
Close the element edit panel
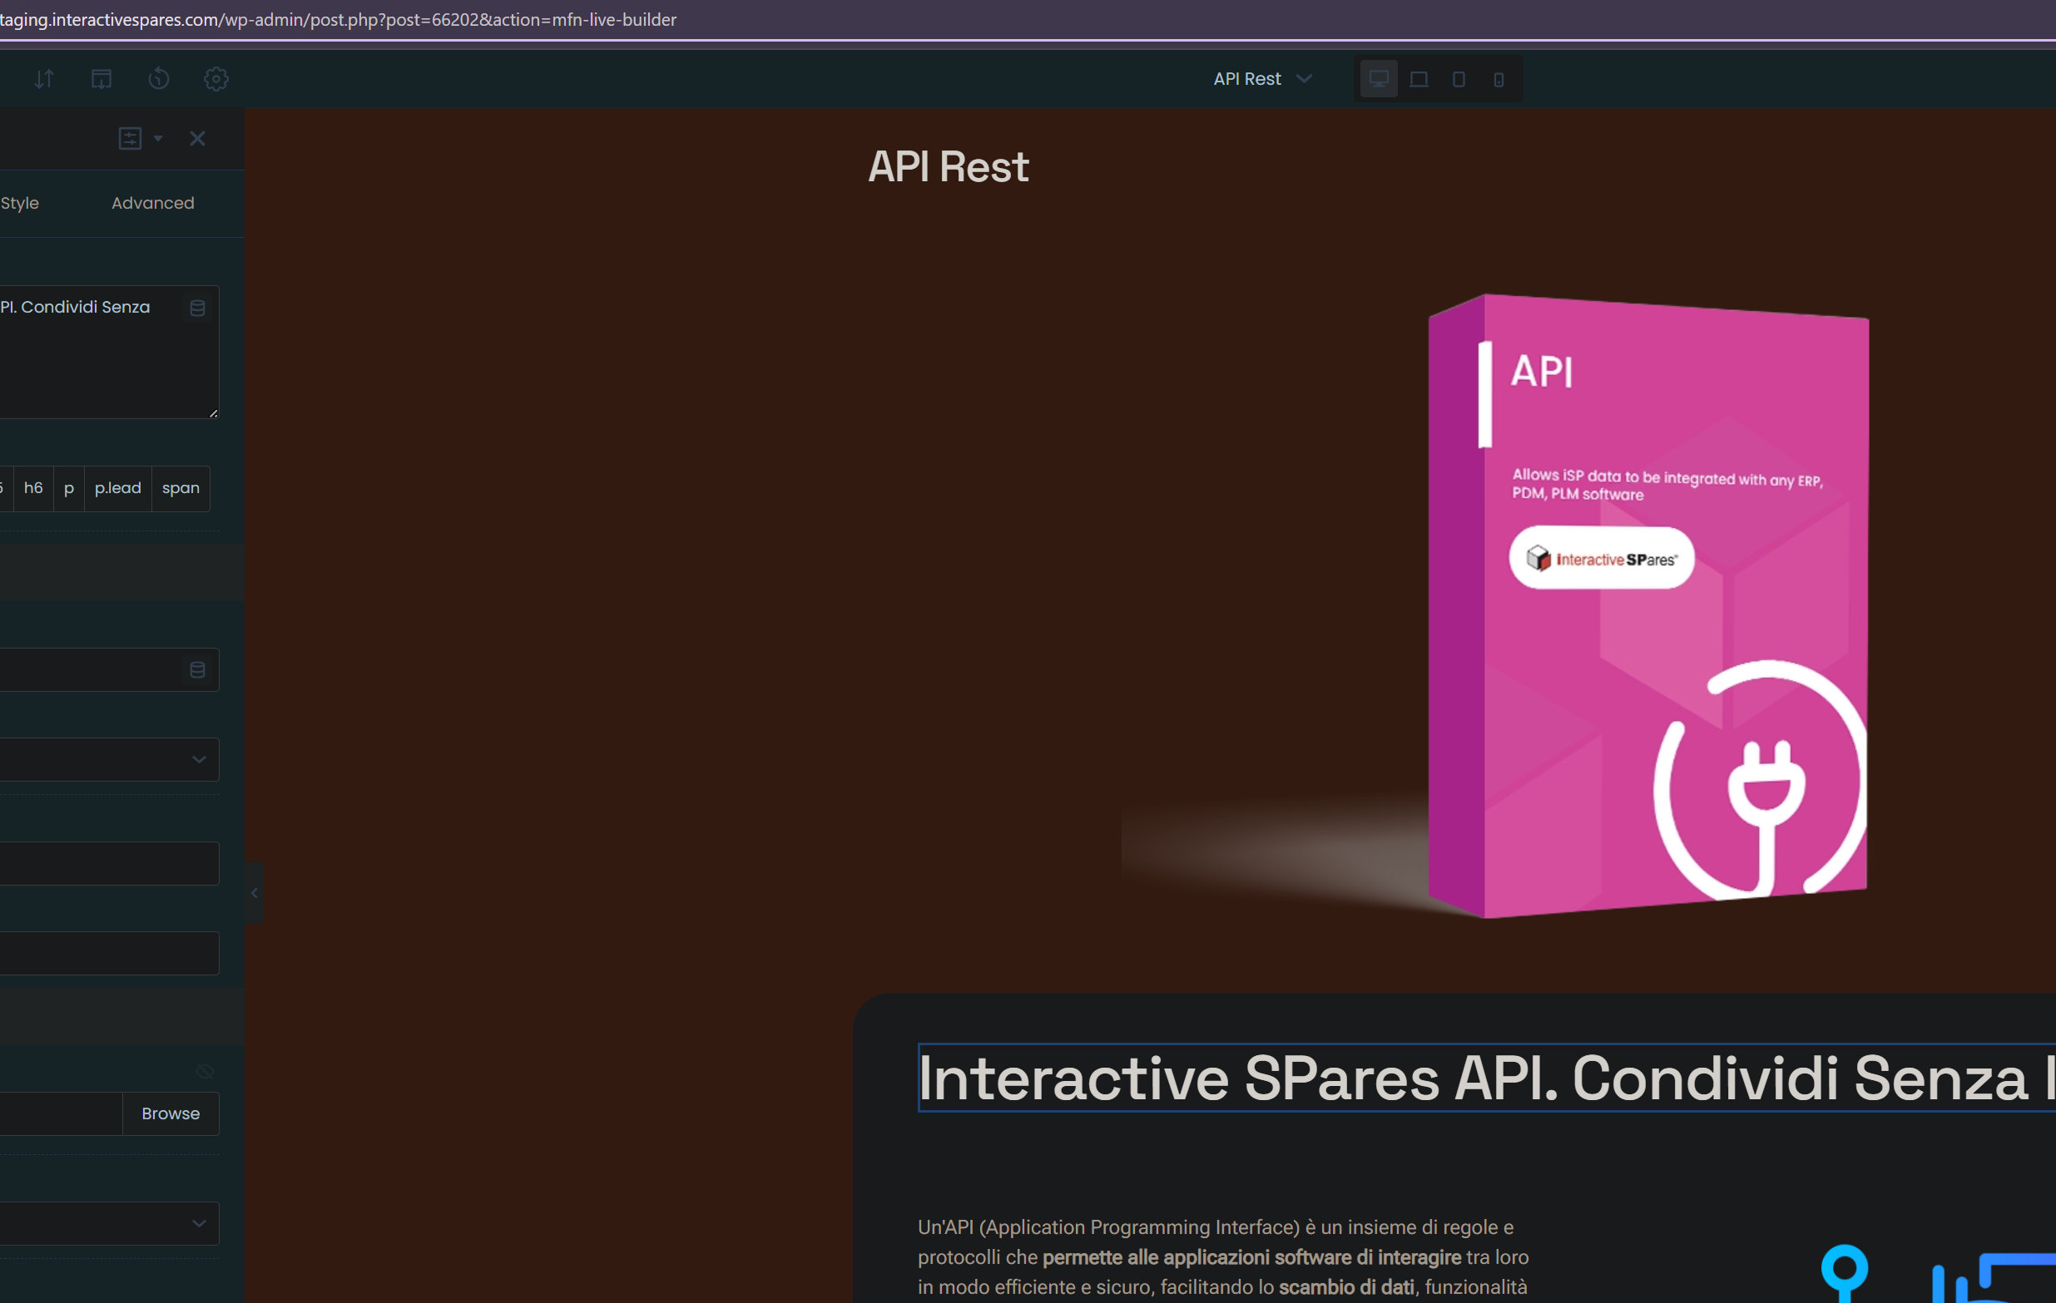(197, 138)
